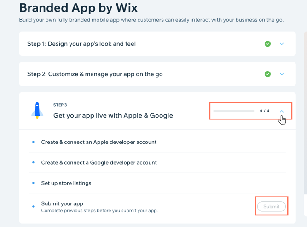Click the 'Complete previous steps' note text

click(x=99, y=211)
